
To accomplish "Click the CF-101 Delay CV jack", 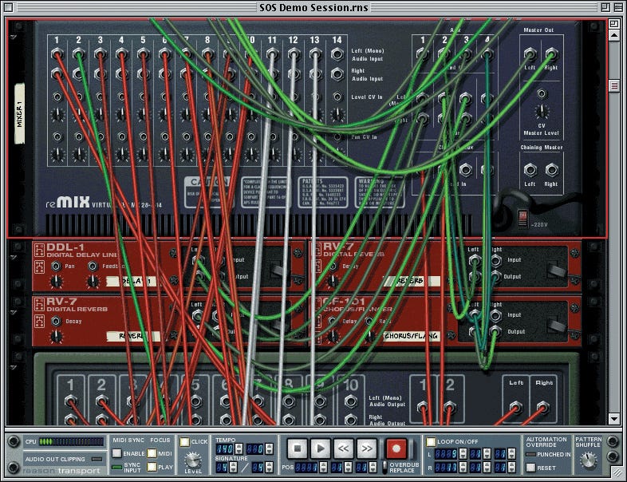I will pyautogui.click(x=333, y=321).
